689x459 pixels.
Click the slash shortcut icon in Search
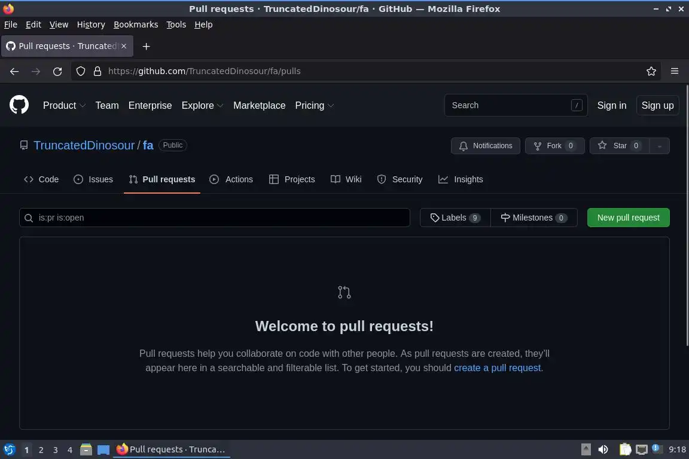577,105
